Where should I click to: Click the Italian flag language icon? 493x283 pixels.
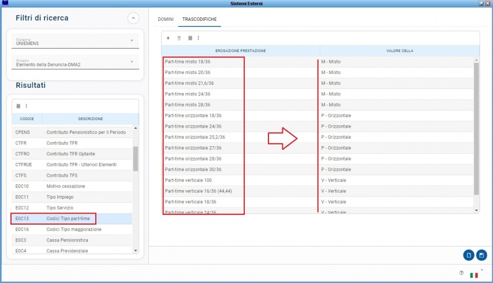[x=475, y=275]
